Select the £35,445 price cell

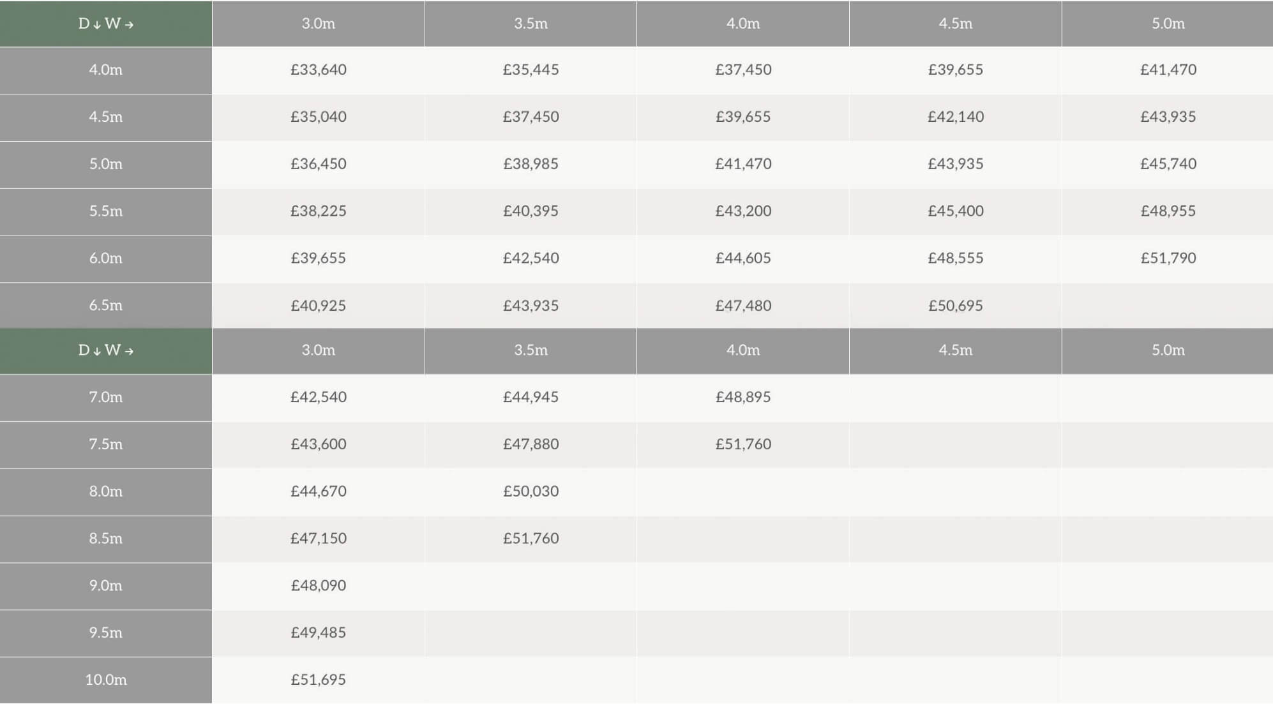click(x=531, y=70)
